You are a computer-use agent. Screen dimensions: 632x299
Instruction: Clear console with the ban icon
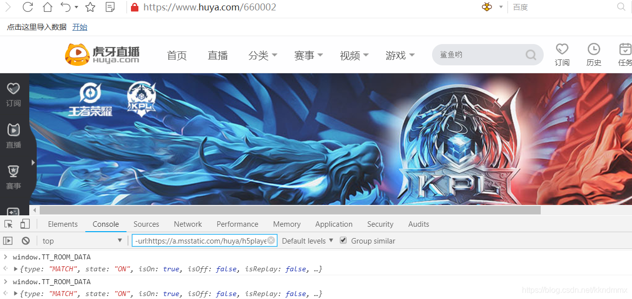[26, 241]
